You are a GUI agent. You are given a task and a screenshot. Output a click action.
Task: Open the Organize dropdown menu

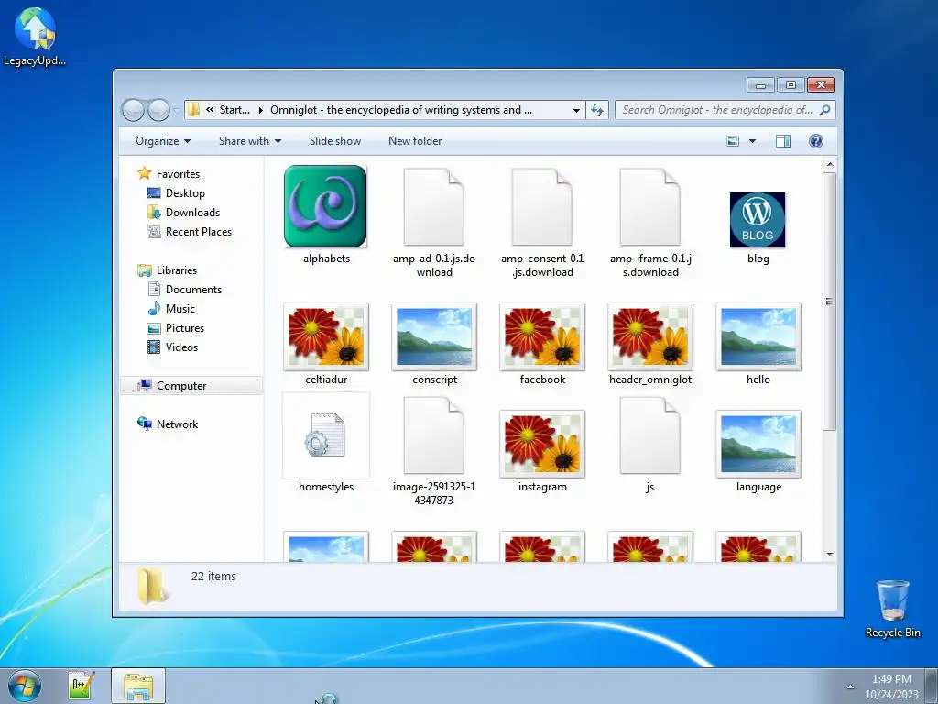(163, 141)
